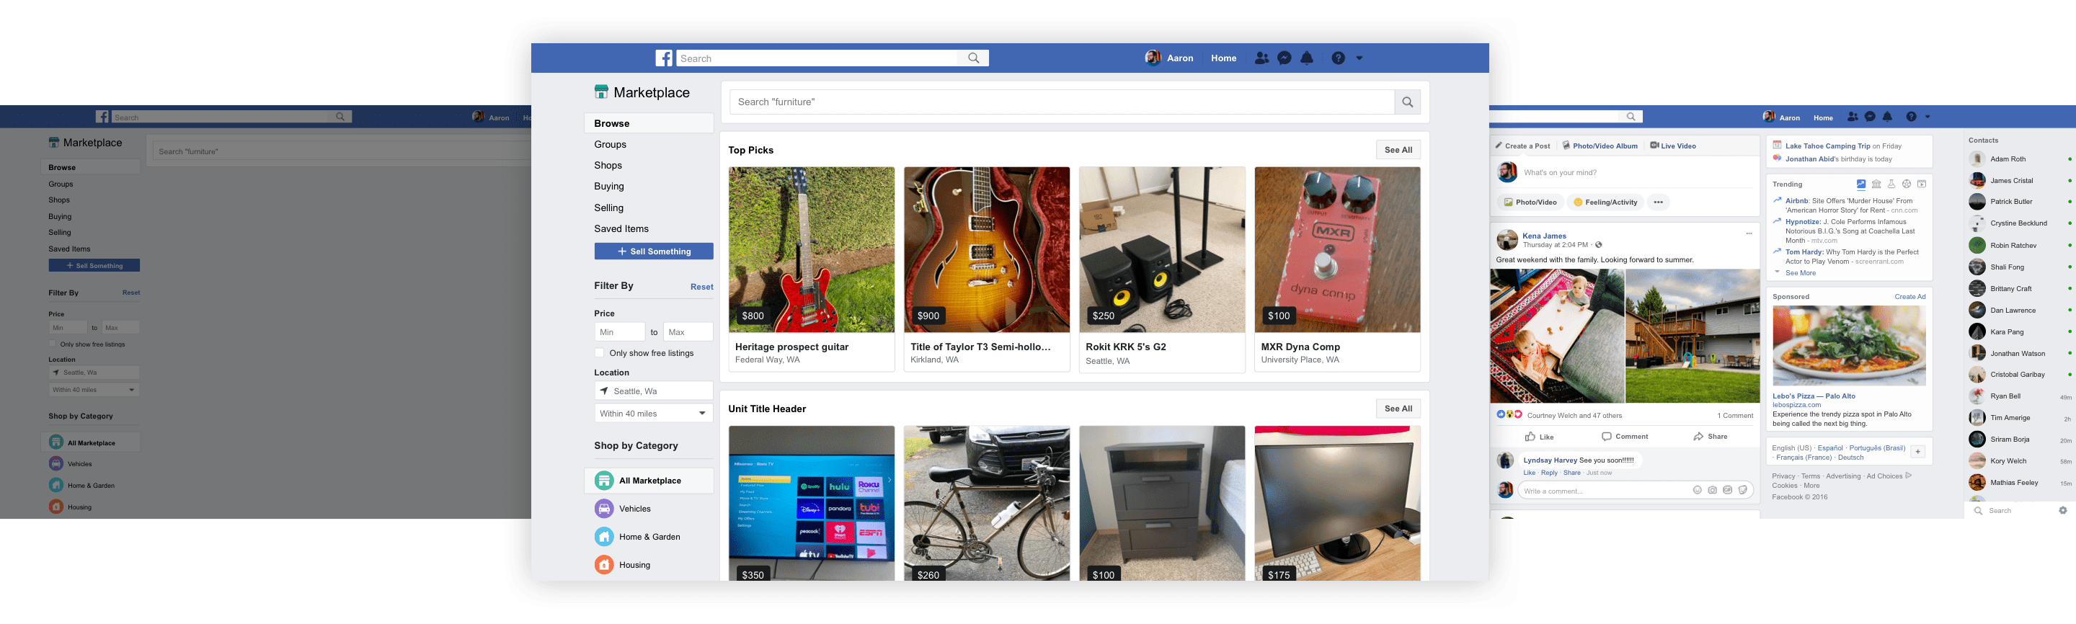Click camera icon in comment box
Viewport: 2076px width, 624px height.
coord(1713,491)
